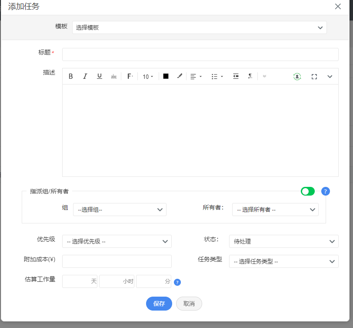Click the 取消 cancel button

[x=189, y=304]
